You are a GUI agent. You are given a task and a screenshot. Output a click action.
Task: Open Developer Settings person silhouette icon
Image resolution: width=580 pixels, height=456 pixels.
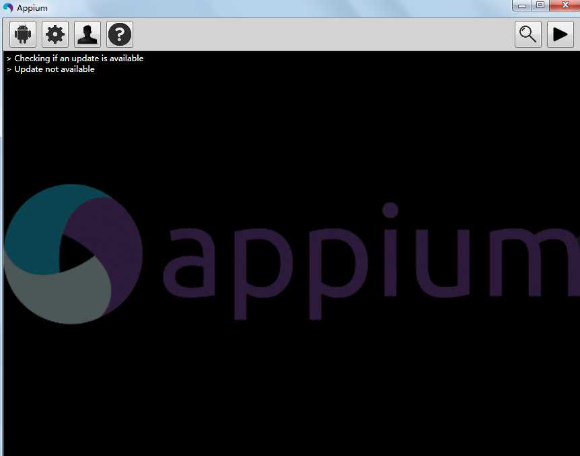click(x=87, y=34)
